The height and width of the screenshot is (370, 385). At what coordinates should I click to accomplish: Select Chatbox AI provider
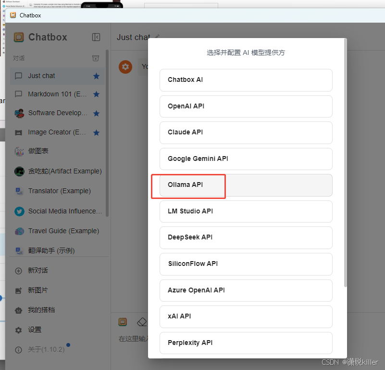[246, 80]
